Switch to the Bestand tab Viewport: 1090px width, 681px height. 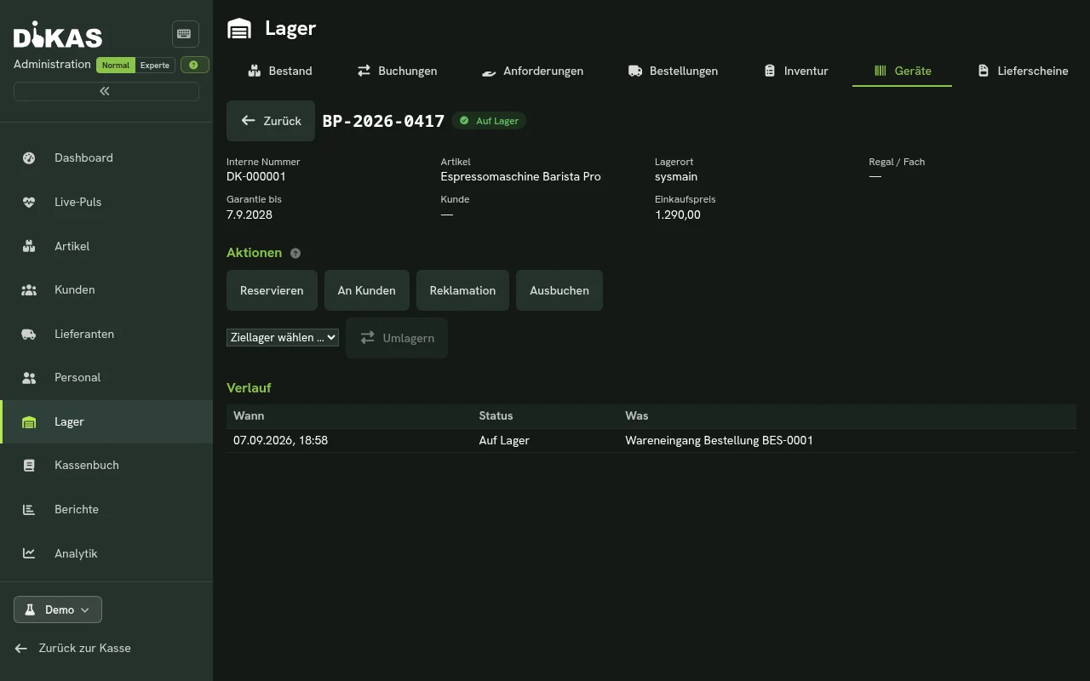(279, 71)
